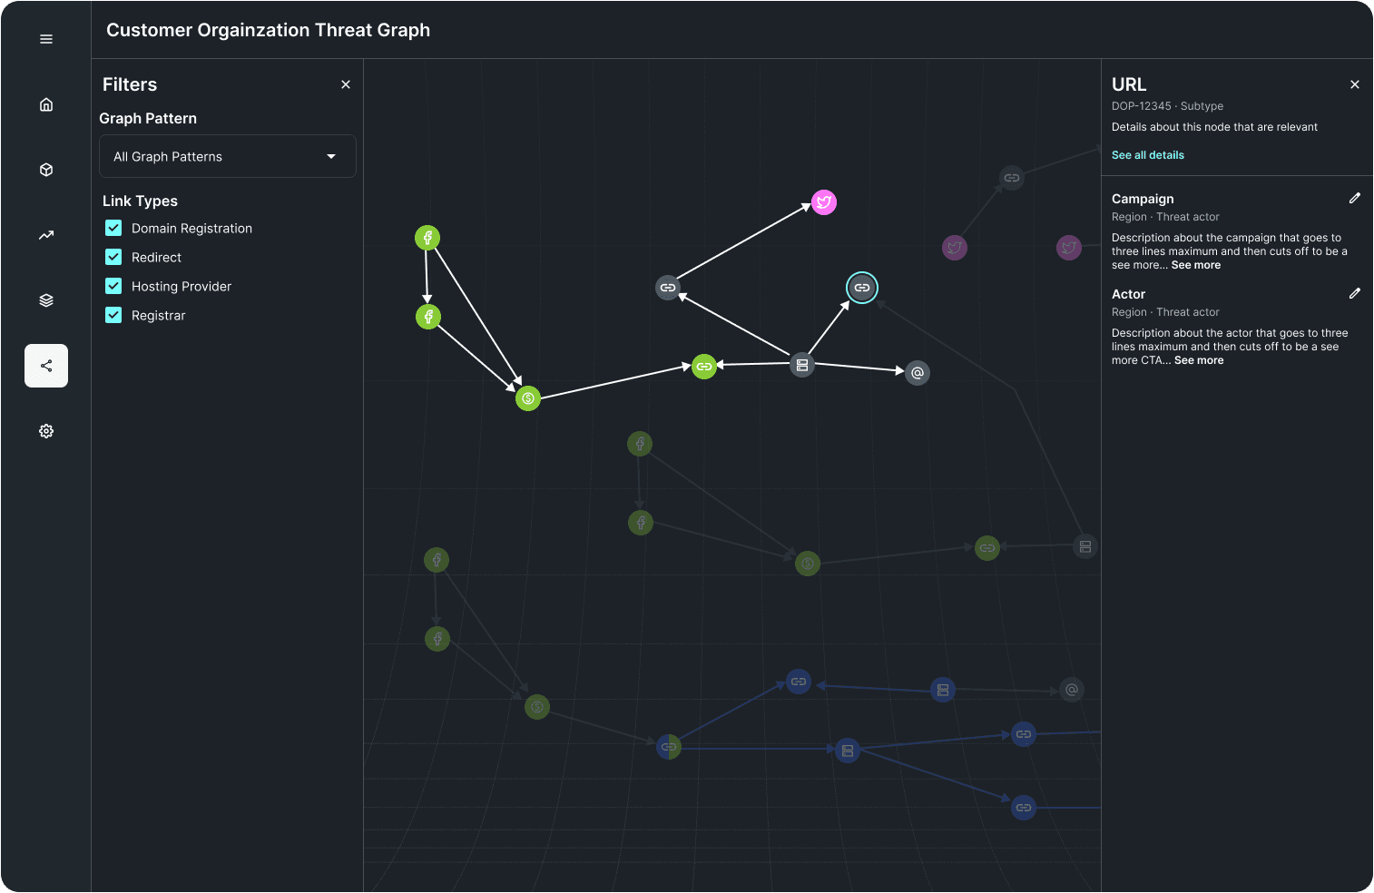Expand the All Graph Patterns dropdown

[227, 157]
